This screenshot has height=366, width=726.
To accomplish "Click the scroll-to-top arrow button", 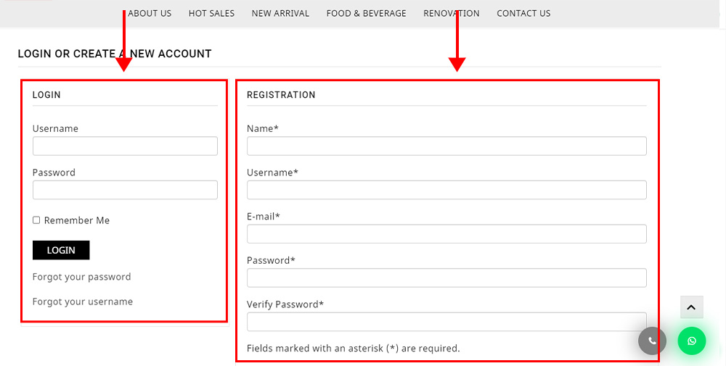I will pyautogui.click(x=692, y=307).
